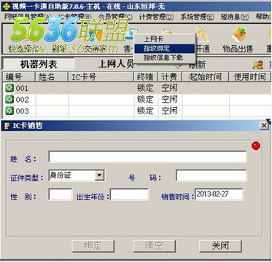
Task: Open the 会员管理(C) menu
Action: coord(116,17)
